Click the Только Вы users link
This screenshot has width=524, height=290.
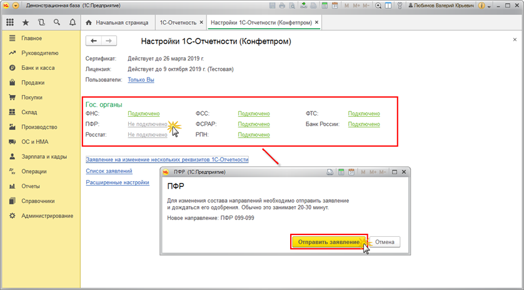click(x=141, y=80)
